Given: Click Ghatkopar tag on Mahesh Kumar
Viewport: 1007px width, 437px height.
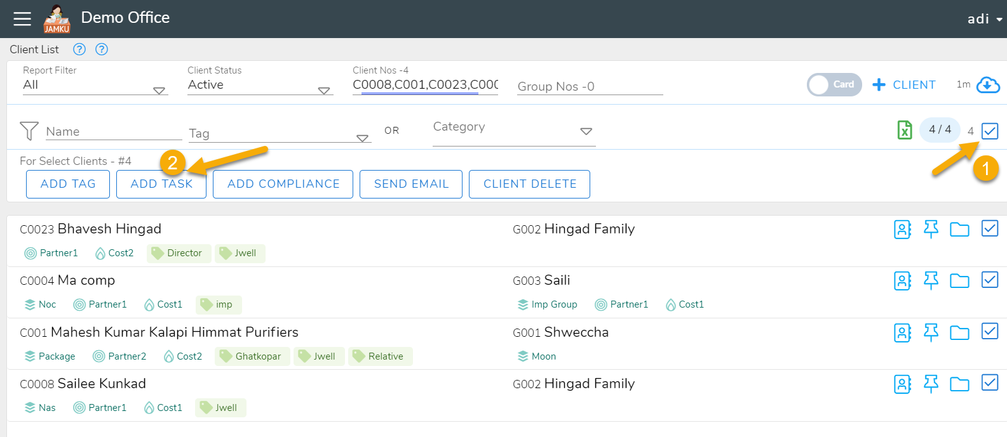Looking at the screenshot, I should [252, 356].
